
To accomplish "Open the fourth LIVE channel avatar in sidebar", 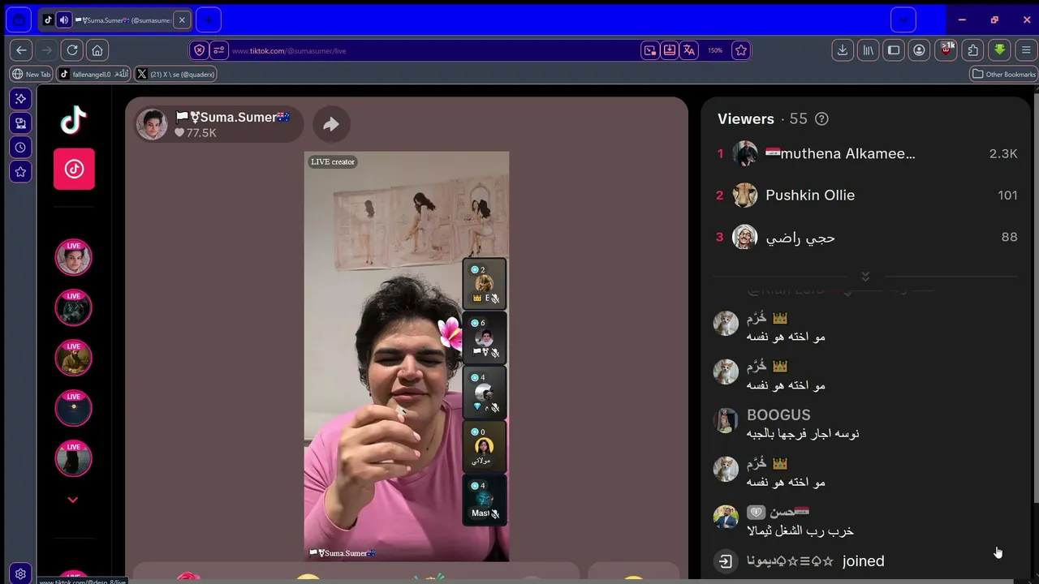I will click(x=73, y=409).
